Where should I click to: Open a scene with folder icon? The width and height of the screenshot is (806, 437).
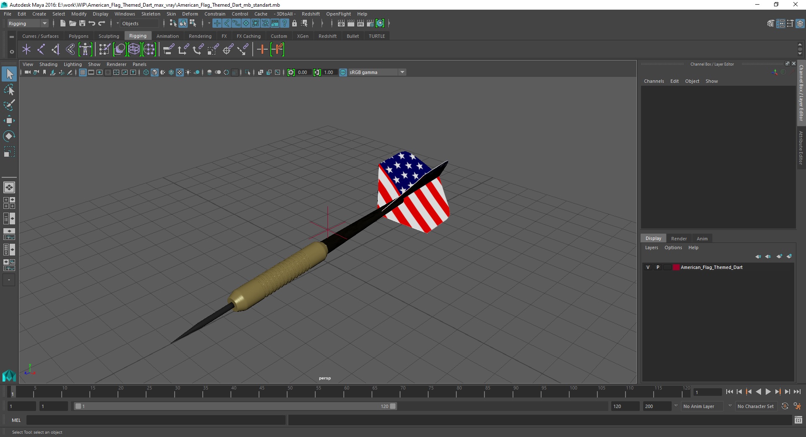[x=72, y=24]
